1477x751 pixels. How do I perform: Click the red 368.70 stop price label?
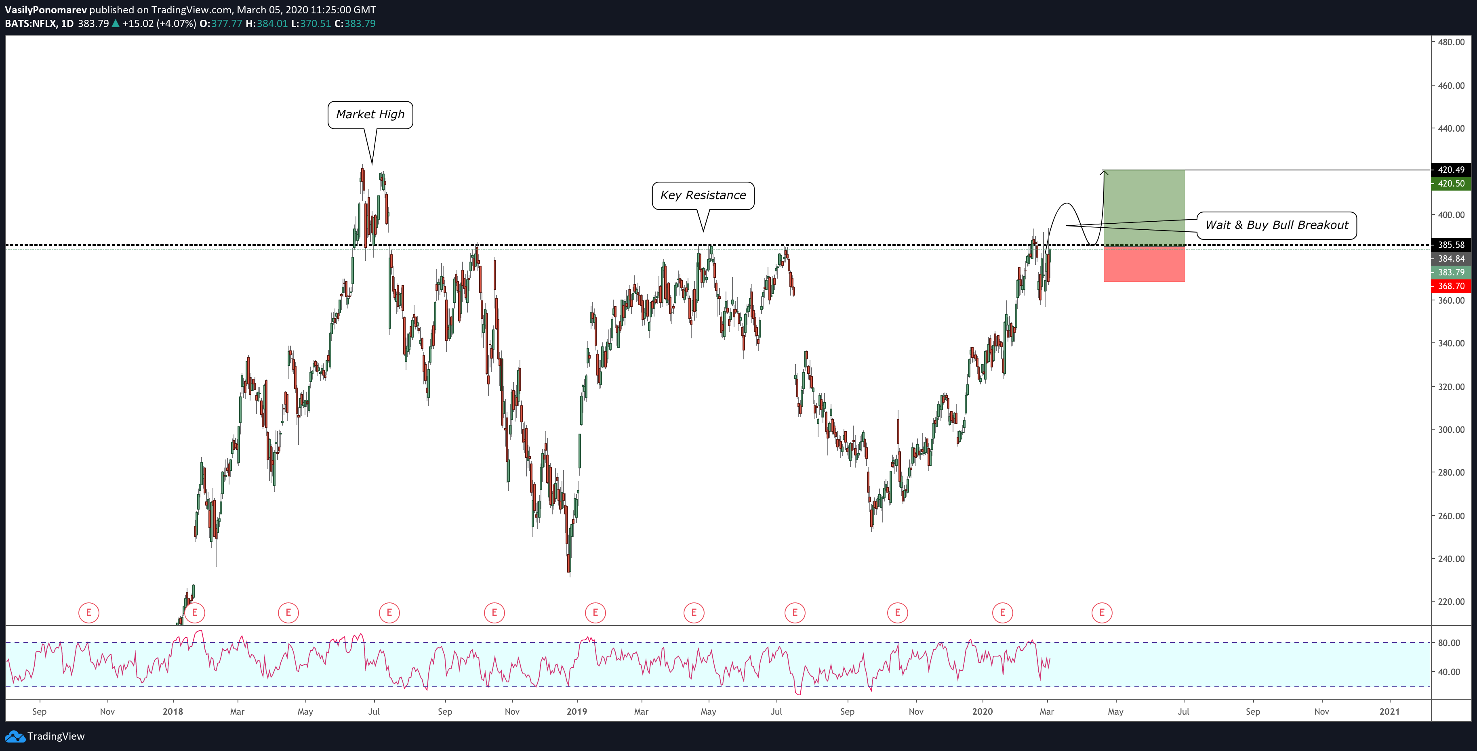coord(1451,286)
